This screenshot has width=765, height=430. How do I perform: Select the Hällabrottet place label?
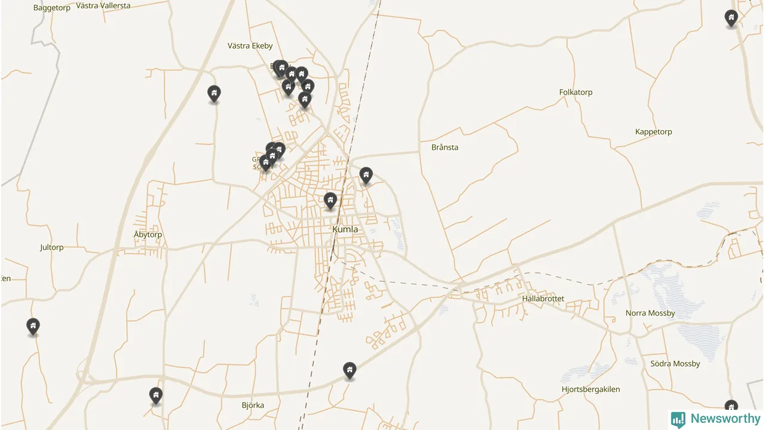click(x=543, y=299)
